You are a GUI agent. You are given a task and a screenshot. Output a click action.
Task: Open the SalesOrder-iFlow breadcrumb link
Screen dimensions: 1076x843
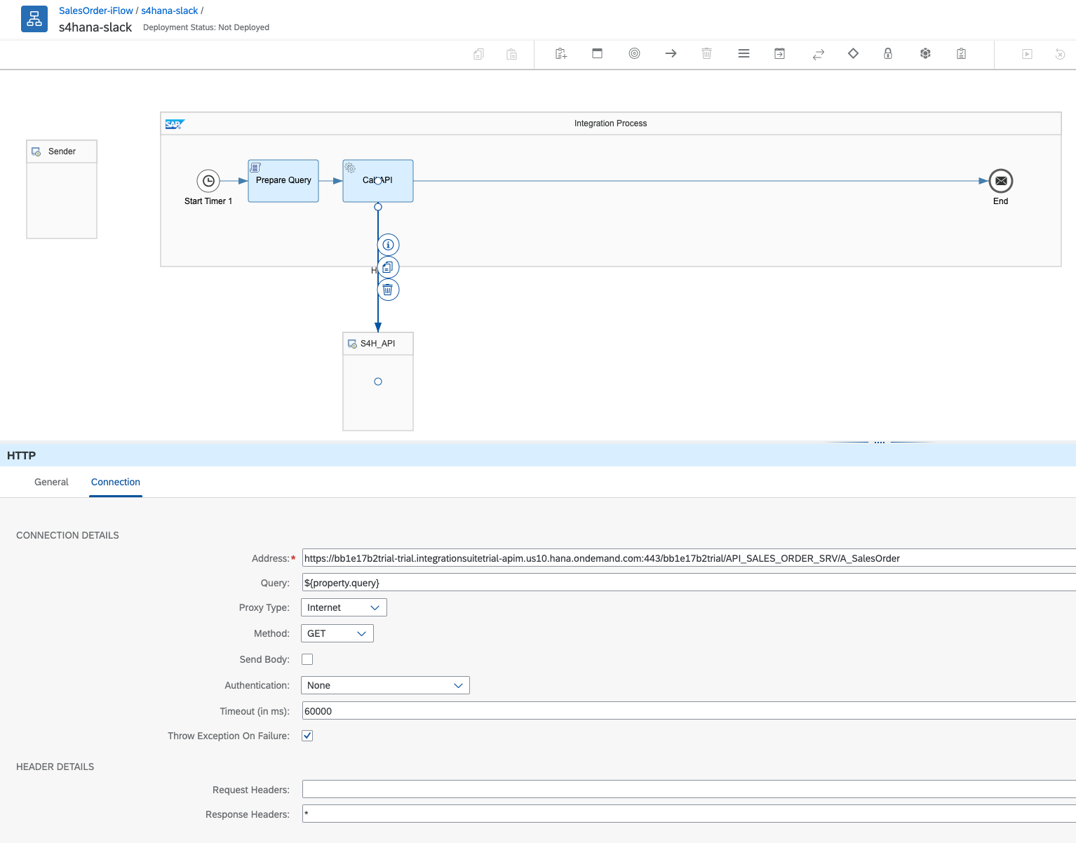click(96, 11)
